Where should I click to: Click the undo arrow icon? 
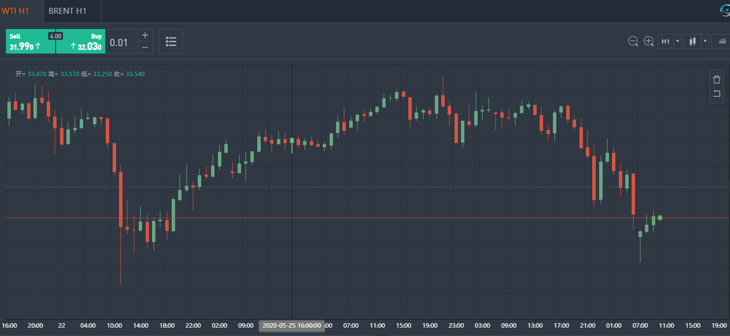click(x=716, y=94)
